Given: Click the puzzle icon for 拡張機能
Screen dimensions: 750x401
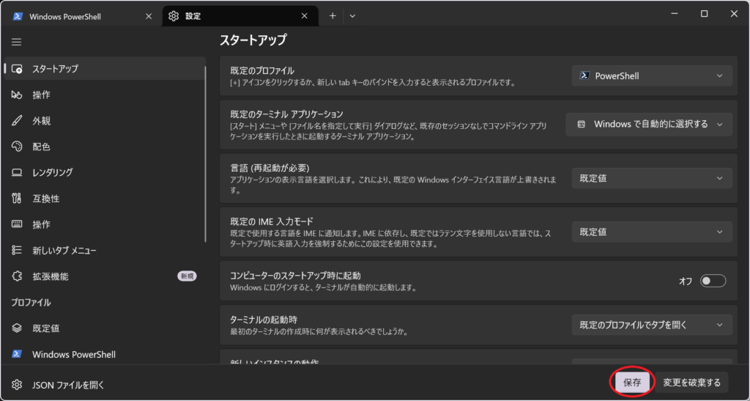Looking at the screenshot, I should [17, 276].
